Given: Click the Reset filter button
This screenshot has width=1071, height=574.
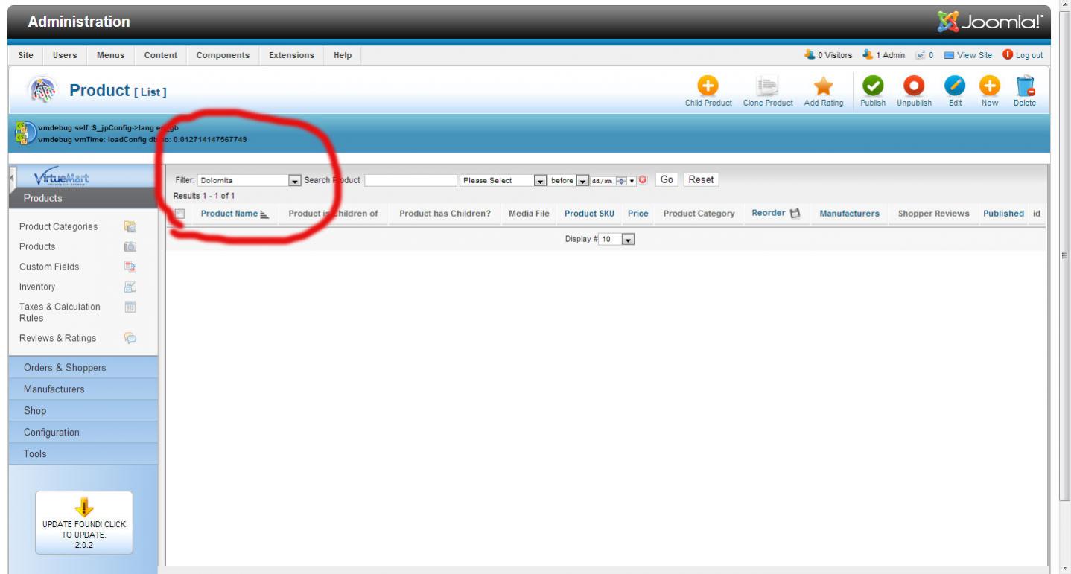Looking at the screenshot, I should tap(701, 179).
